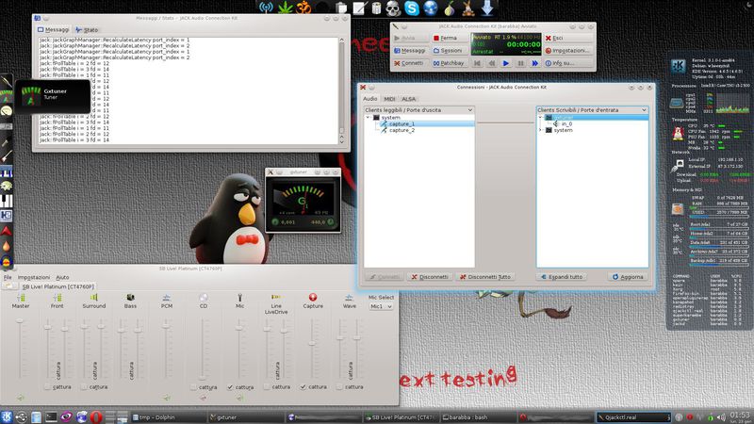754x424 pixels.
Task: Expand the system node in the input ports tree
Action: point(540,130)
